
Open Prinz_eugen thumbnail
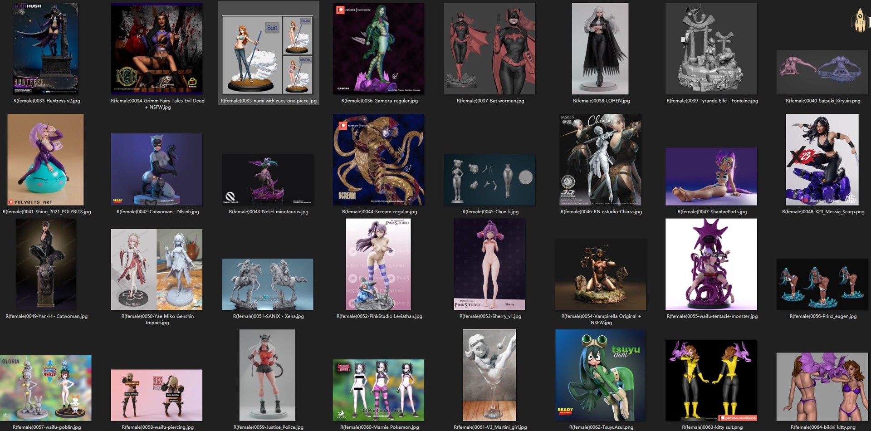(822, 284)
